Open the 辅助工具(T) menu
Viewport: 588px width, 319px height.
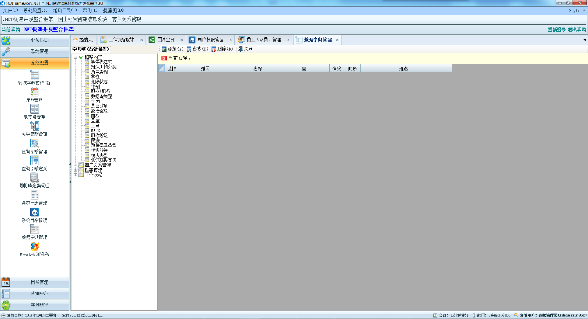click(x=65, y=10)
